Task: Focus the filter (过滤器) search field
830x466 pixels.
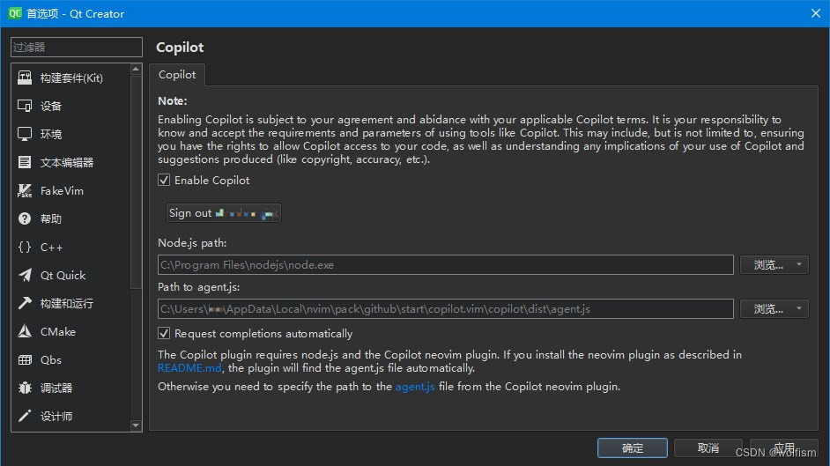Action: pos(77,47)
